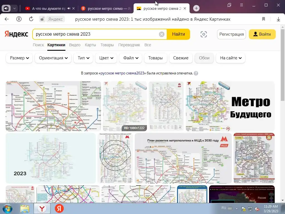
Task: Click the network tray icon
Action: click(x=250, y=209)
